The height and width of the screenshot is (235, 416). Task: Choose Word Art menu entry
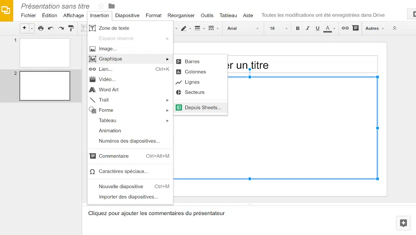point(130,90)
